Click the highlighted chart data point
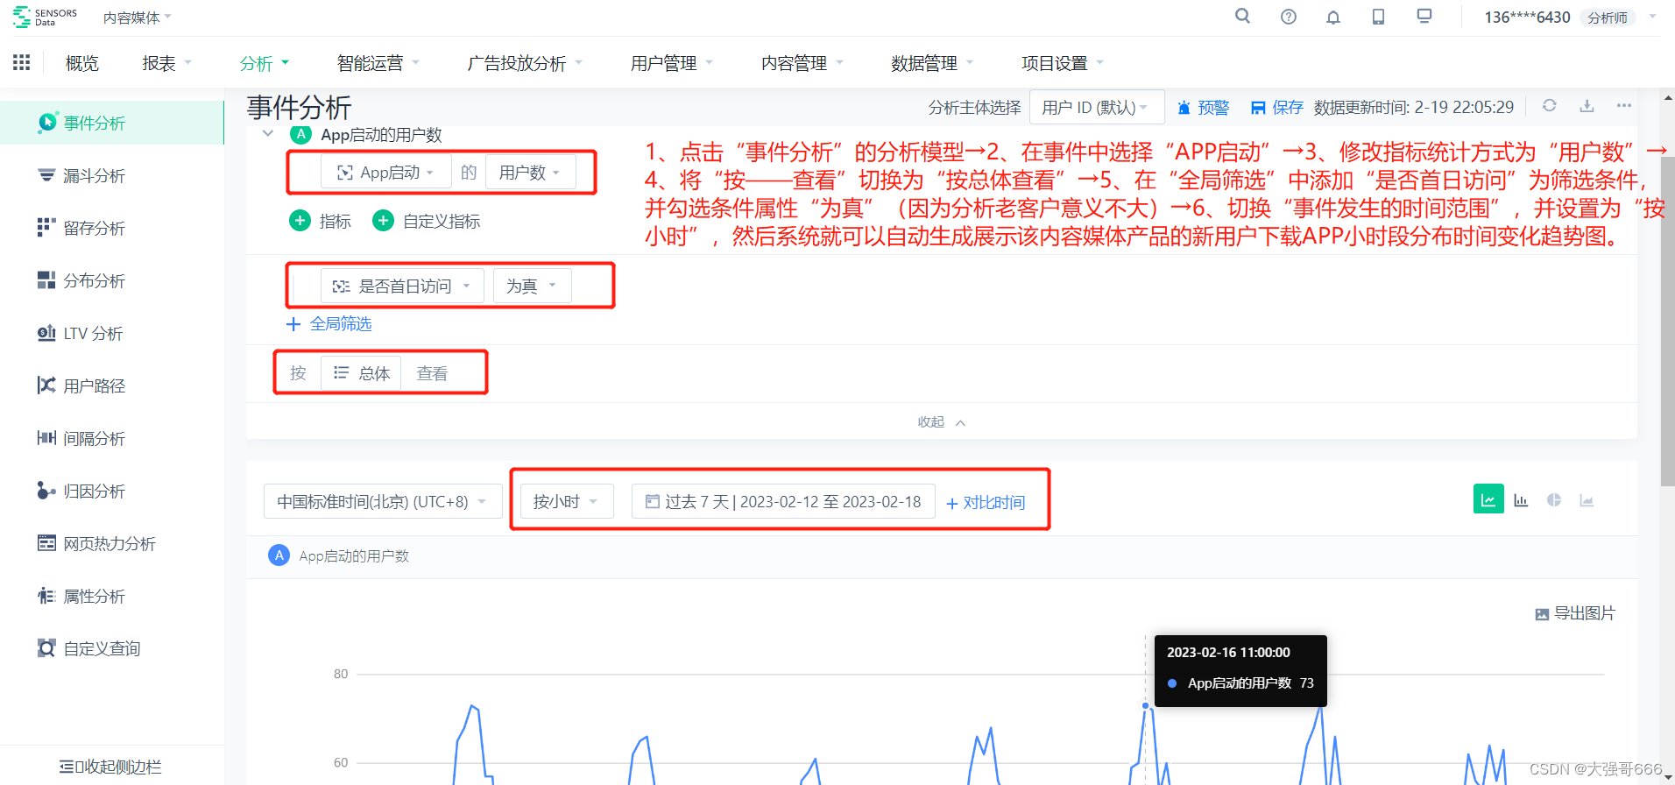The width and height of the screenshot is (1675, 785). [1145, 705]
